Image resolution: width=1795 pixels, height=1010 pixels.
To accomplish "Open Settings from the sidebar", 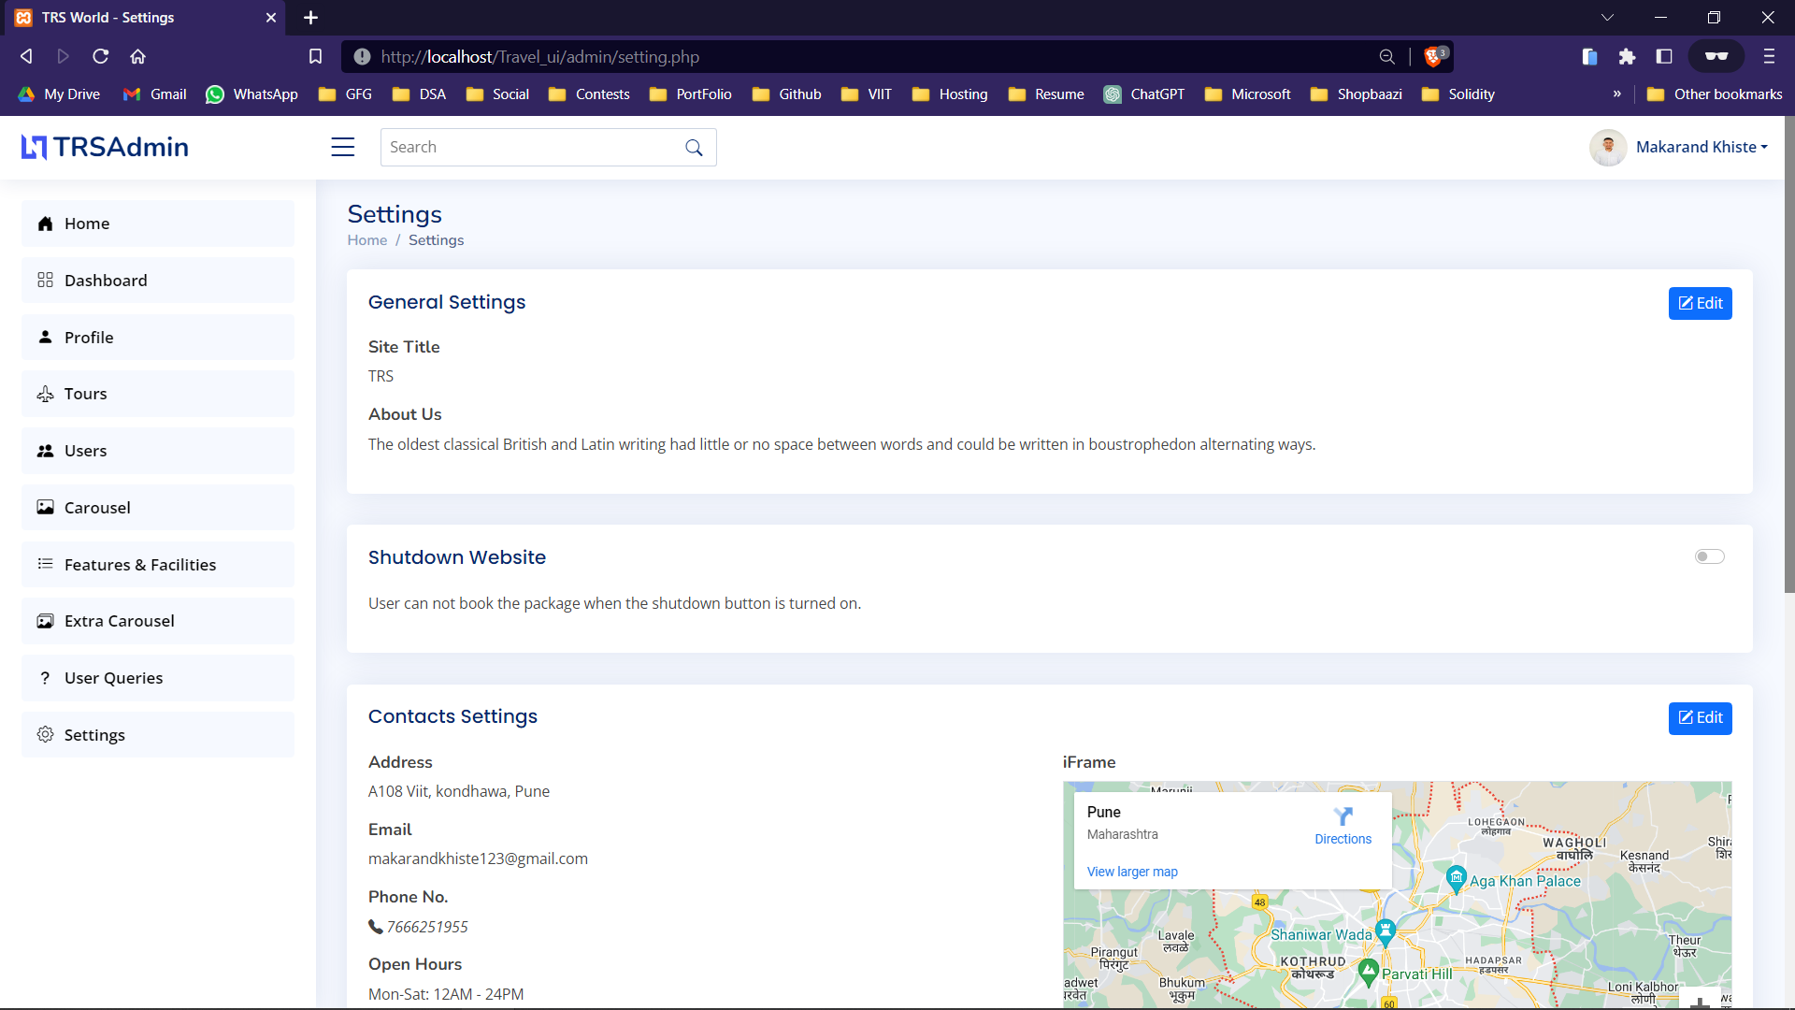I will pos(157,735).
